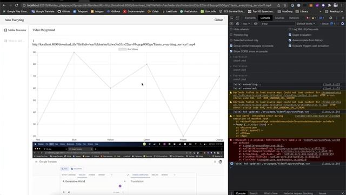
Task: Uncheck Group similar messages in console
Action: tap(231, 45)
